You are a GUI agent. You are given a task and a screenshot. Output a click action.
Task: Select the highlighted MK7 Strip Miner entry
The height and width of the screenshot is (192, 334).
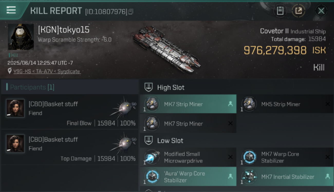[188, 104]
